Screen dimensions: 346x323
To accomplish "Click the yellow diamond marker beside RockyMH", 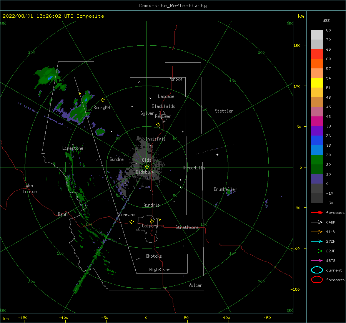I will coord(103,100).
